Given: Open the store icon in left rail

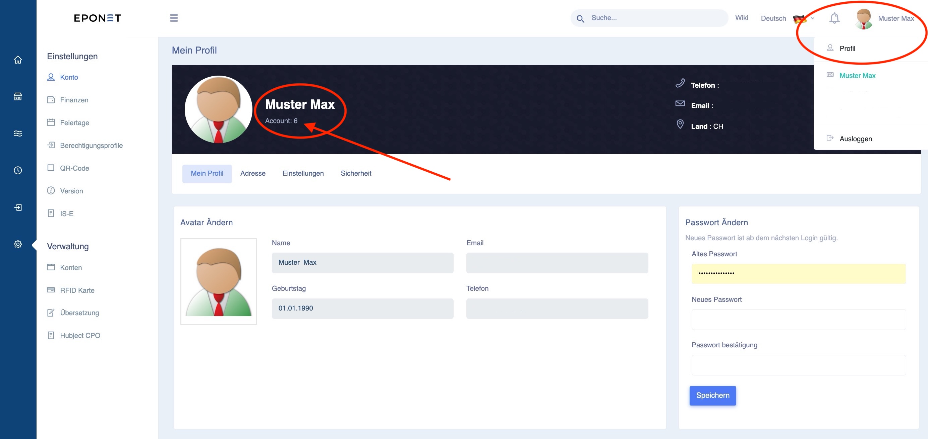Looking at the screenshot, I should pos(18,96).
